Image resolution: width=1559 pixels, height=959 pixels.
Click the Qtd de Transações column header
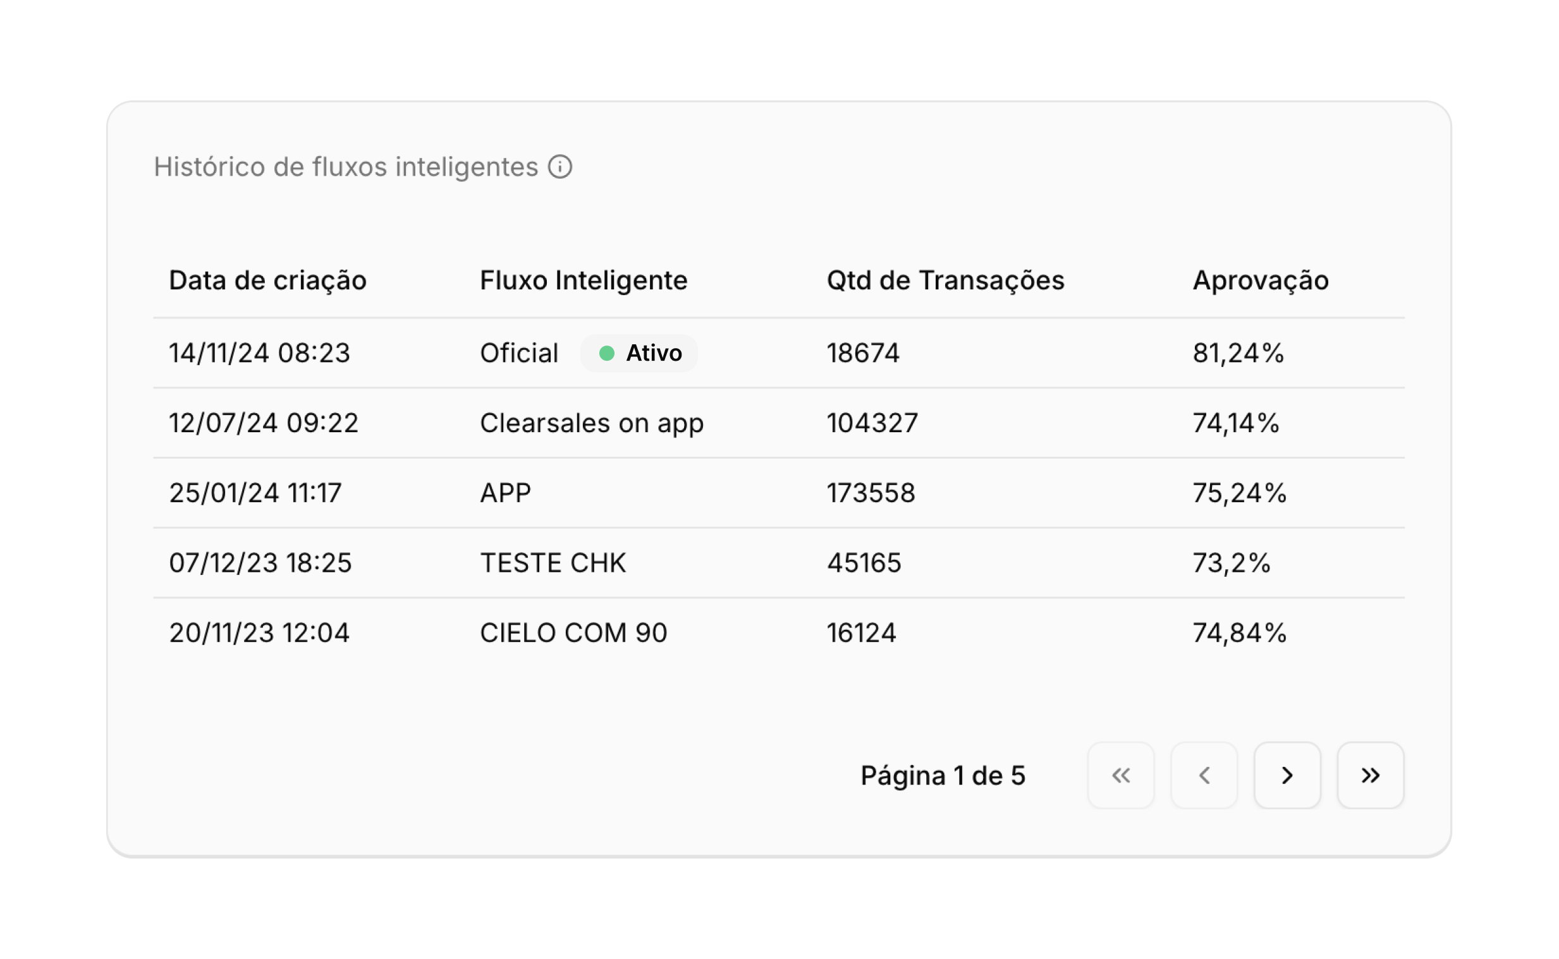click(x=945, y=281)
